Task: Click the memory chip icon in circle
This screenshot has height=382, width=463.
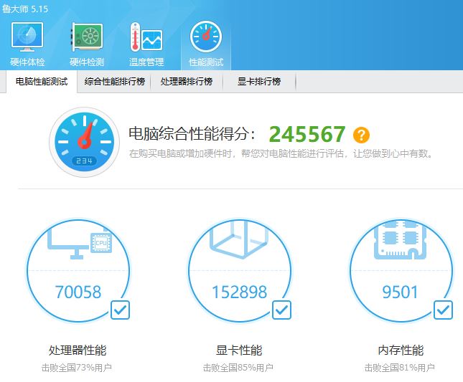Action: click(401, 241)
